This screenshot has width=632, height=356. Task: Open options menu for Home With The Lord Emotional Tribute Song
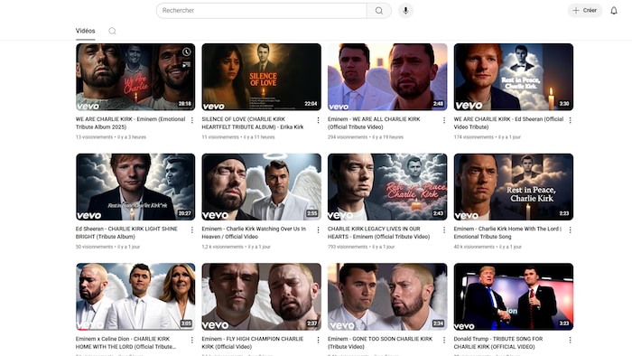pos(570,230)
